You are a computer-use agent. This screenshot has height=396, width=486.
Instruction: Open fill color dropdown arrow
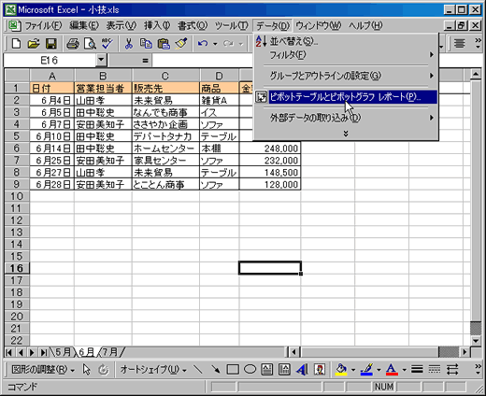(353, 370)
